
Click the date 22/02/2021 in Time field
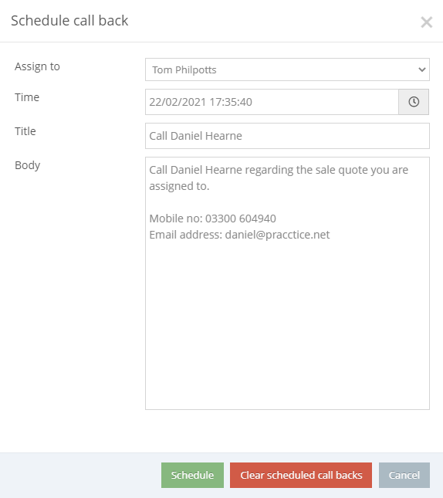[x=178, y=102]
